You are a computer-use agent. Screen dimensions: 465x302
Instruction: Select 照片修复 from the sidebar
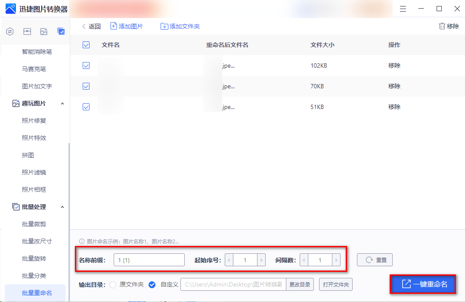34,121
